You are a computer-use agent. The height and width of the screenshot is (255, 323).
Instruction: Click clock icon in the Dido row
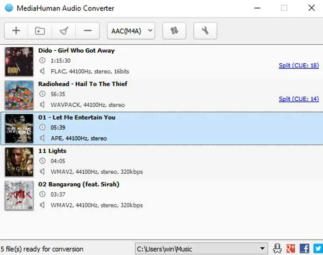click(x=42, y=61)
